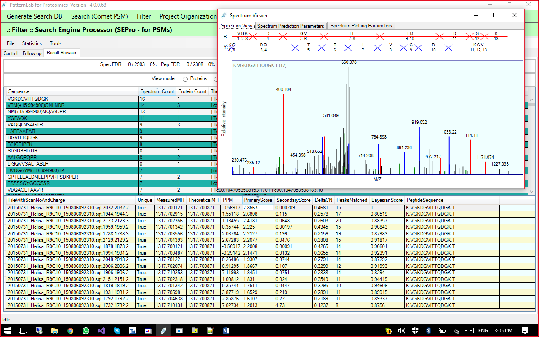The width and height of the screenshot is (539, 337).
Task: Sort by PPM column header
Action: [231, 200]
